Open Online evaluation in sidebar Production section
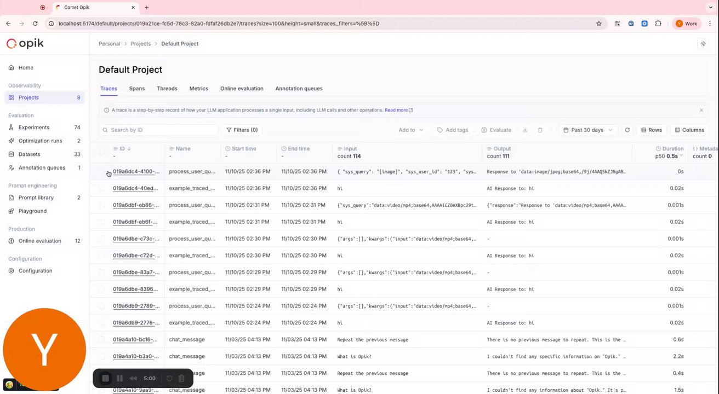Viewport: 719px width, 394px height. (44, 241)
